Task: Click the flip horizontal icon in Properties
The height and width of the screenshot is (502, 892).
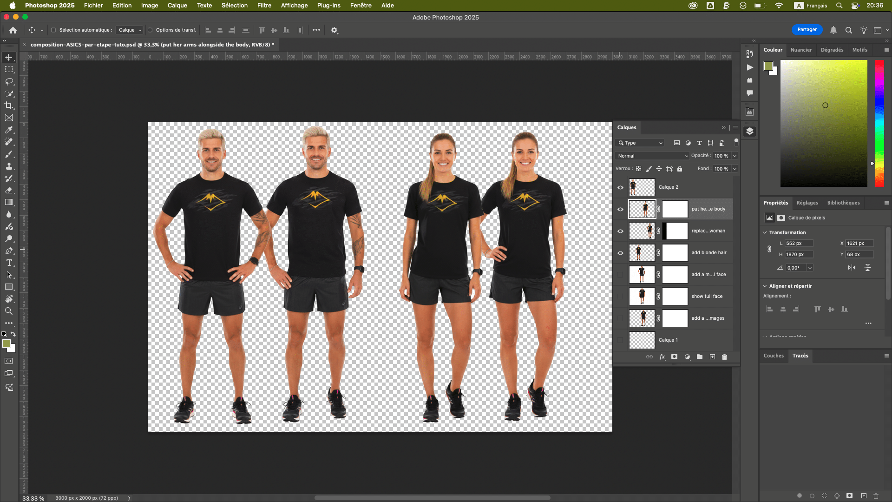Action: pyautogui.click(x=852, y=268)
